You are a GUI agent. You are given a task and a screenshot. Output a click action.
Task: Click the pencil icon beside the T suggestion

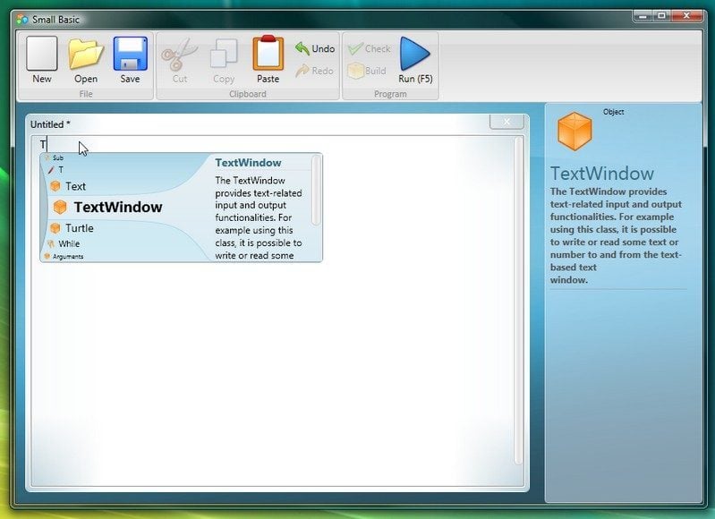pos(51,170)
